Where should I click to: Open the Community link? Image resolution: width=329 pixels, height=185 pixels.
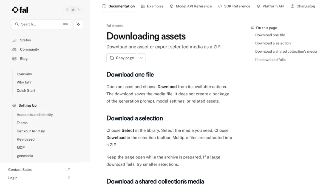[x=29, y=49]
